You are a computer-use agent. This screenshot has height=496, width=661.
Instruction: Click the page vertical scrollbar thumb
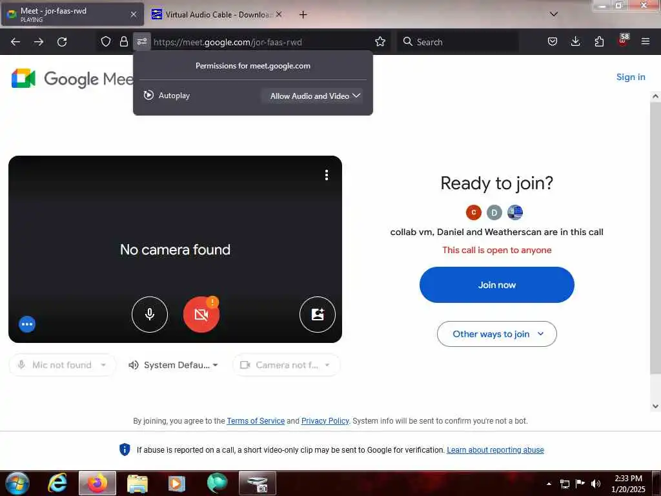pos(656,238)
